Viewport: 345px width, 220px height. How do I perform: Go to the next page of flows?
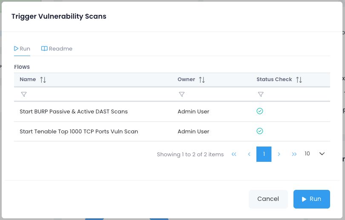coord(279,154)
